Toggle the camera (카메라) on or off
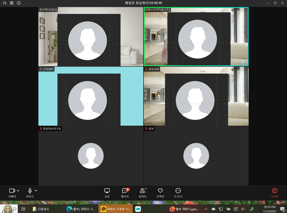This screenshot has height=213, width=287. tap(12, 193)
